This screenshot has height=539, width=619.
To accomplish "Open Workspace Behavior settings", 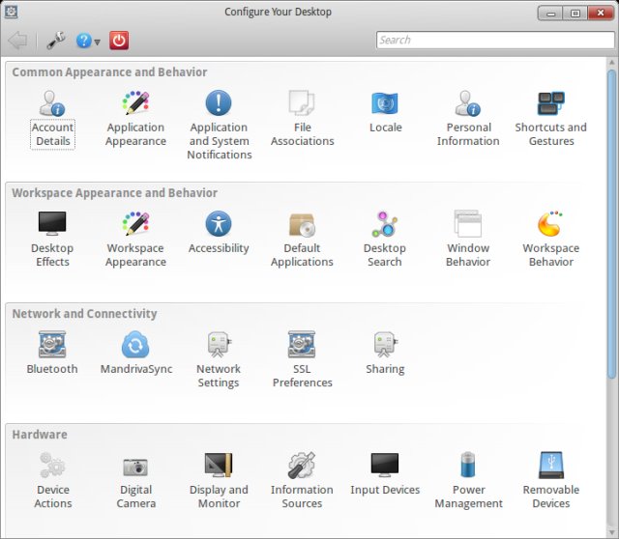I will pos(551,240).
